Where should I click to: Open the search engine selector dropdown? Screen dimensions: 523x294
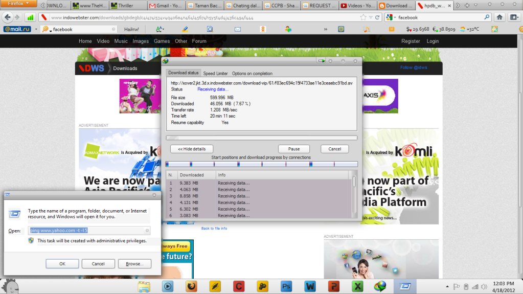tap(391, 17)
